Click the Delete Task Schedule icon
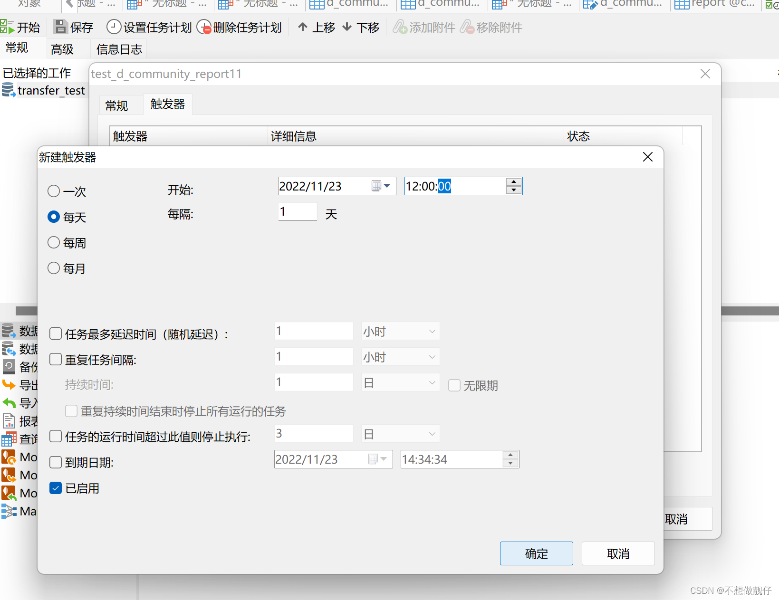Image resolution: width=779 pixels, height=600 pixels. pyautogui.click(x=204, y=27)
